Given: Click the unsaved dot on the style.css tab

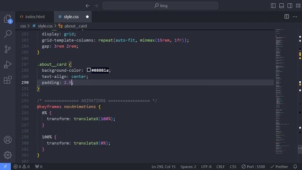Looking at the screenshot, I should coord(87,17).
